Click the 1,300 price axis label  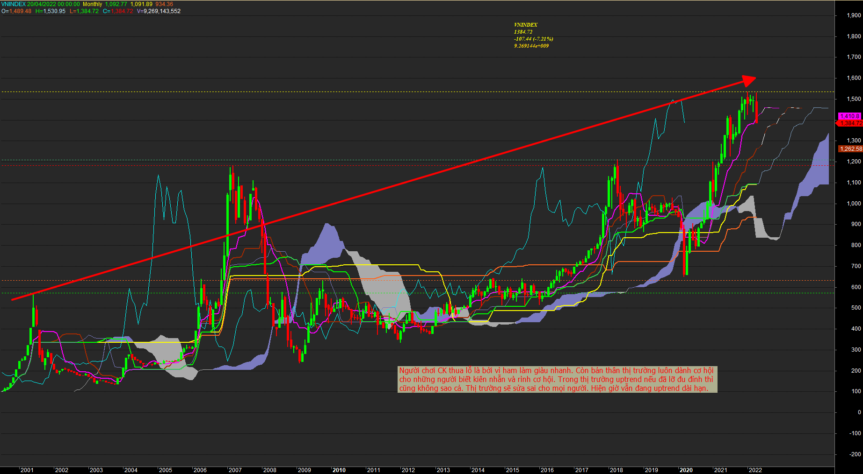click(854, 141)
